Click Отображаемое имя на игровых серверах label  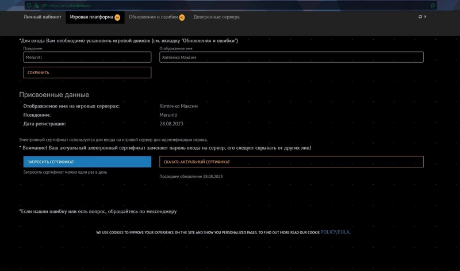71,106
